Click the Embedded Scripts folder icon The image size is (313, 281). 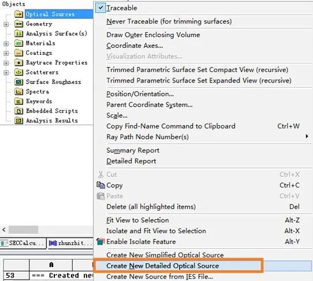[18, 111]
